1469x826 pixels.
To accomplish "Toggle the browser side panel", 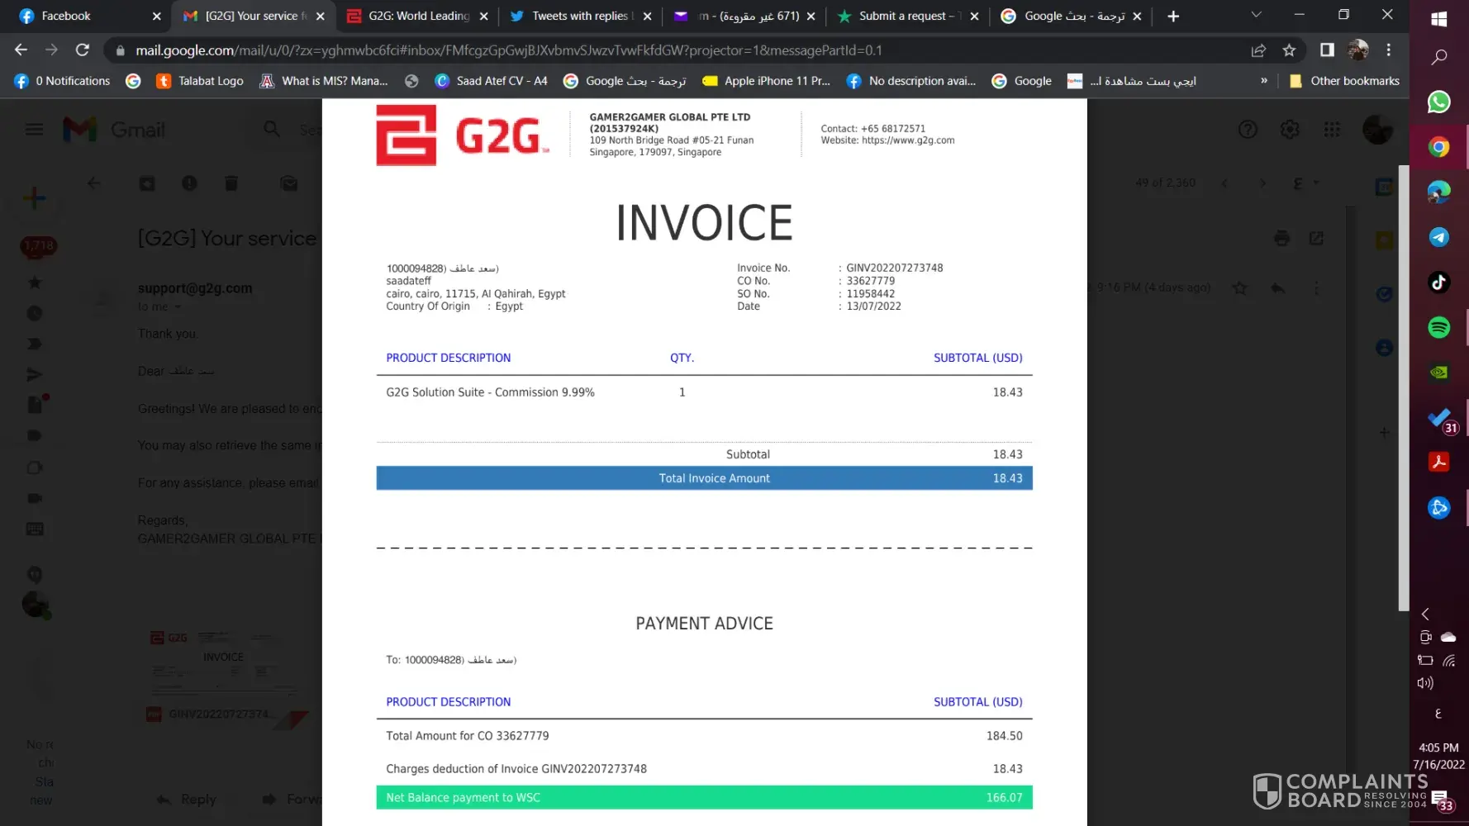I will point(1327,50).
